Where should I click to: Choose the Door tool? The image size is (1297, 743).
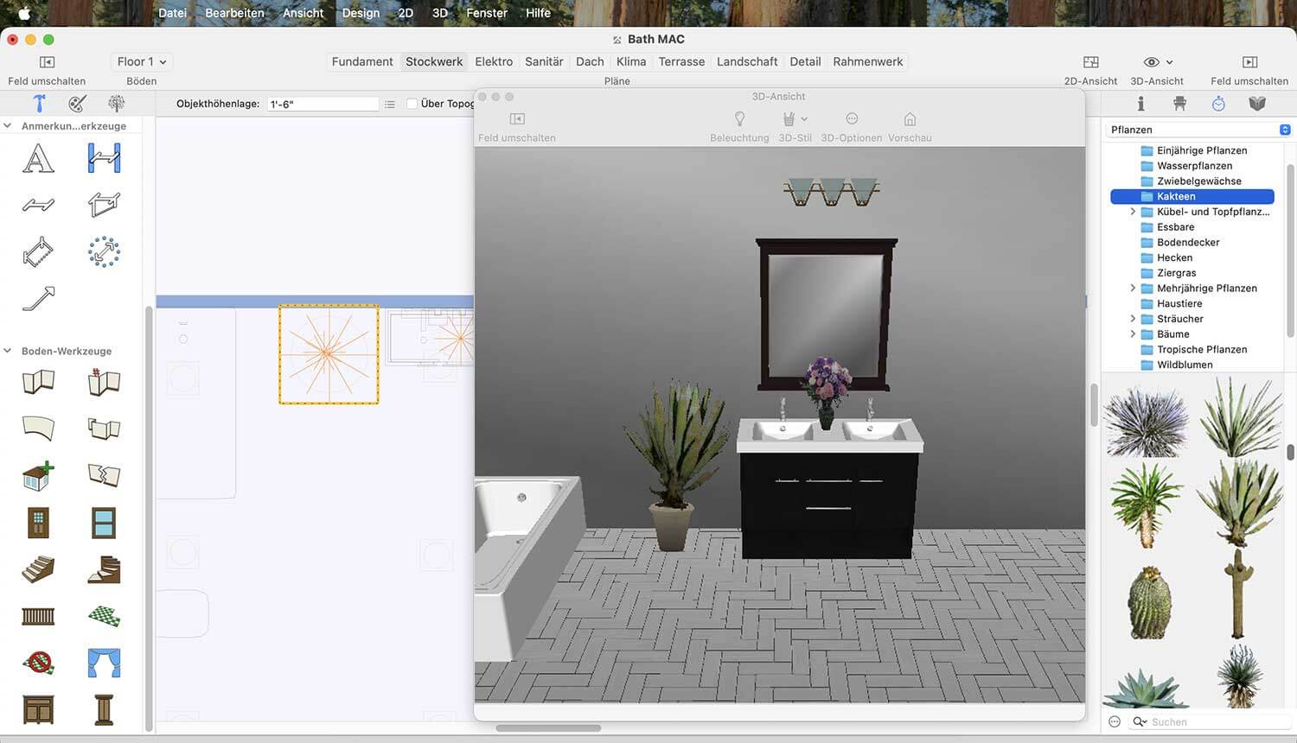37,523
